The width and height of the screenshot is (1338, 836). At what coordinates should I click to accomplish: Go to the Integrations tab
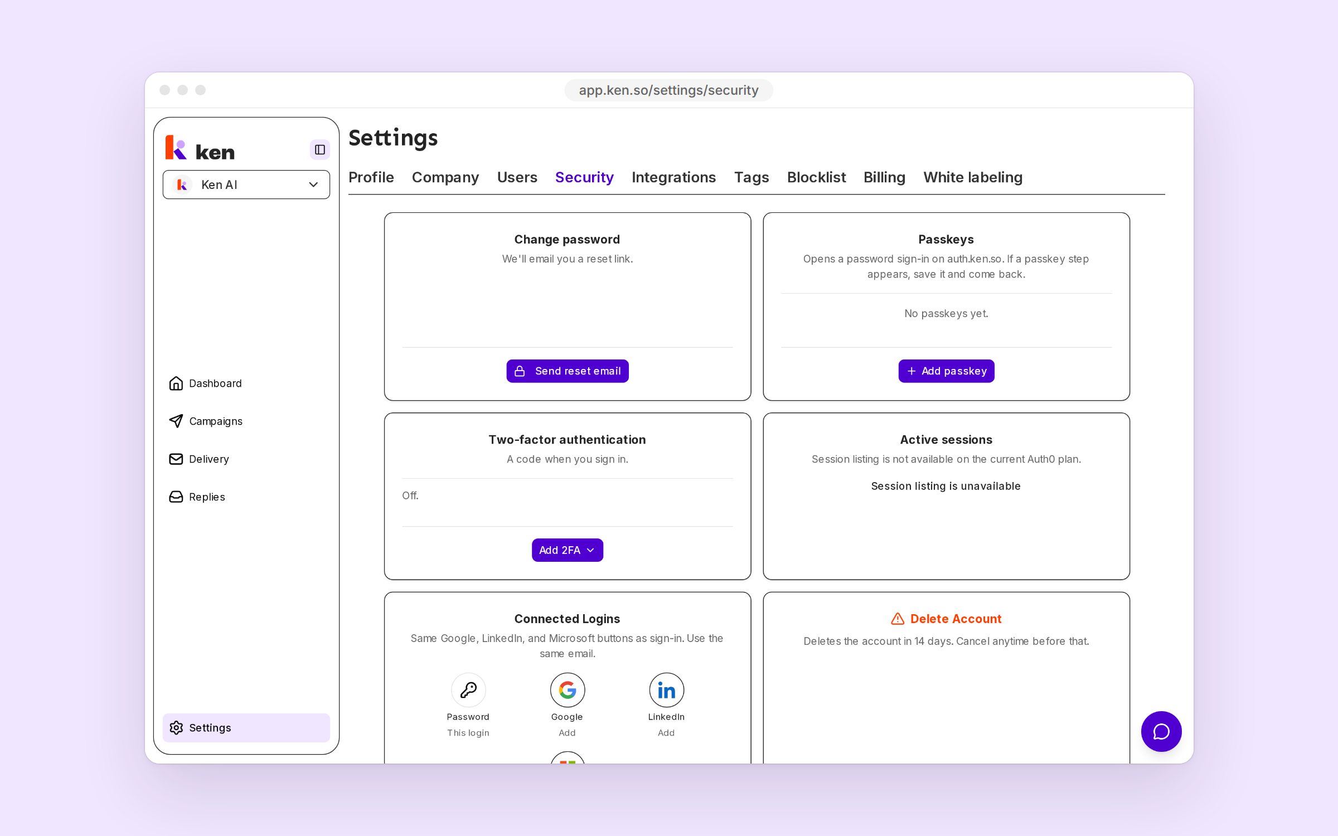[673, 177]
